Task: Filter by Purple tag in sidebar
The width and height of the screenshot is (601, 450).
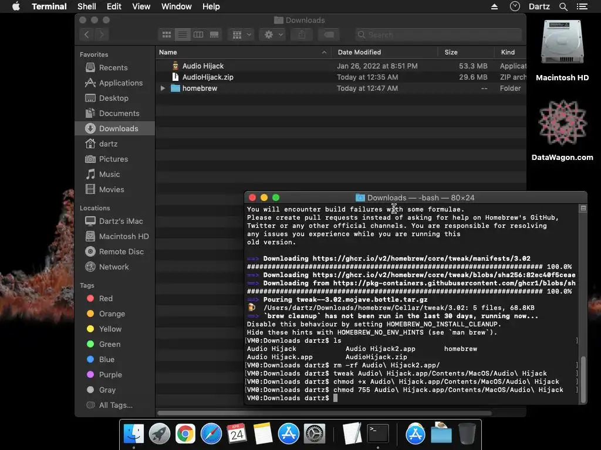Action: 114,375
